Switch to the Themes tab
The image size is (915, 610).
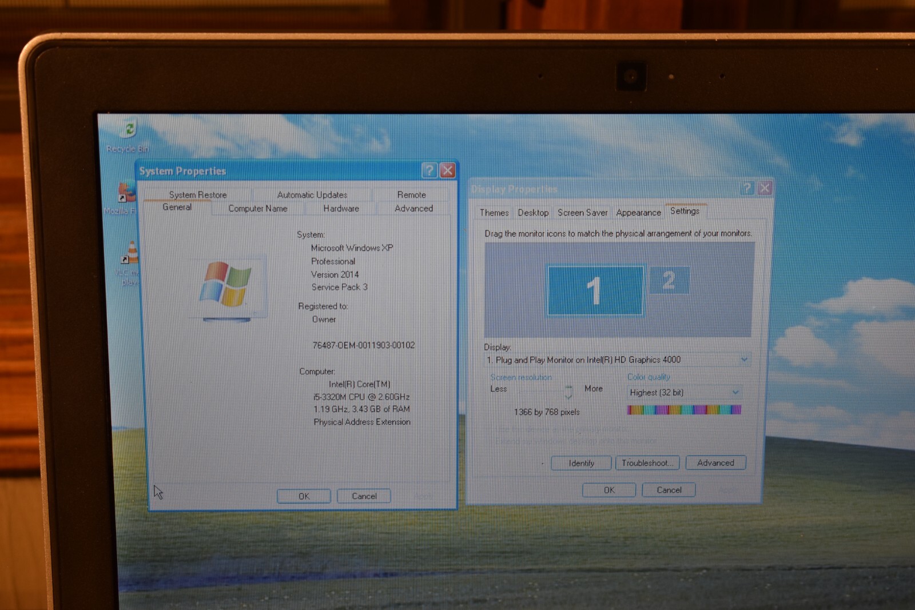(494, 212)
